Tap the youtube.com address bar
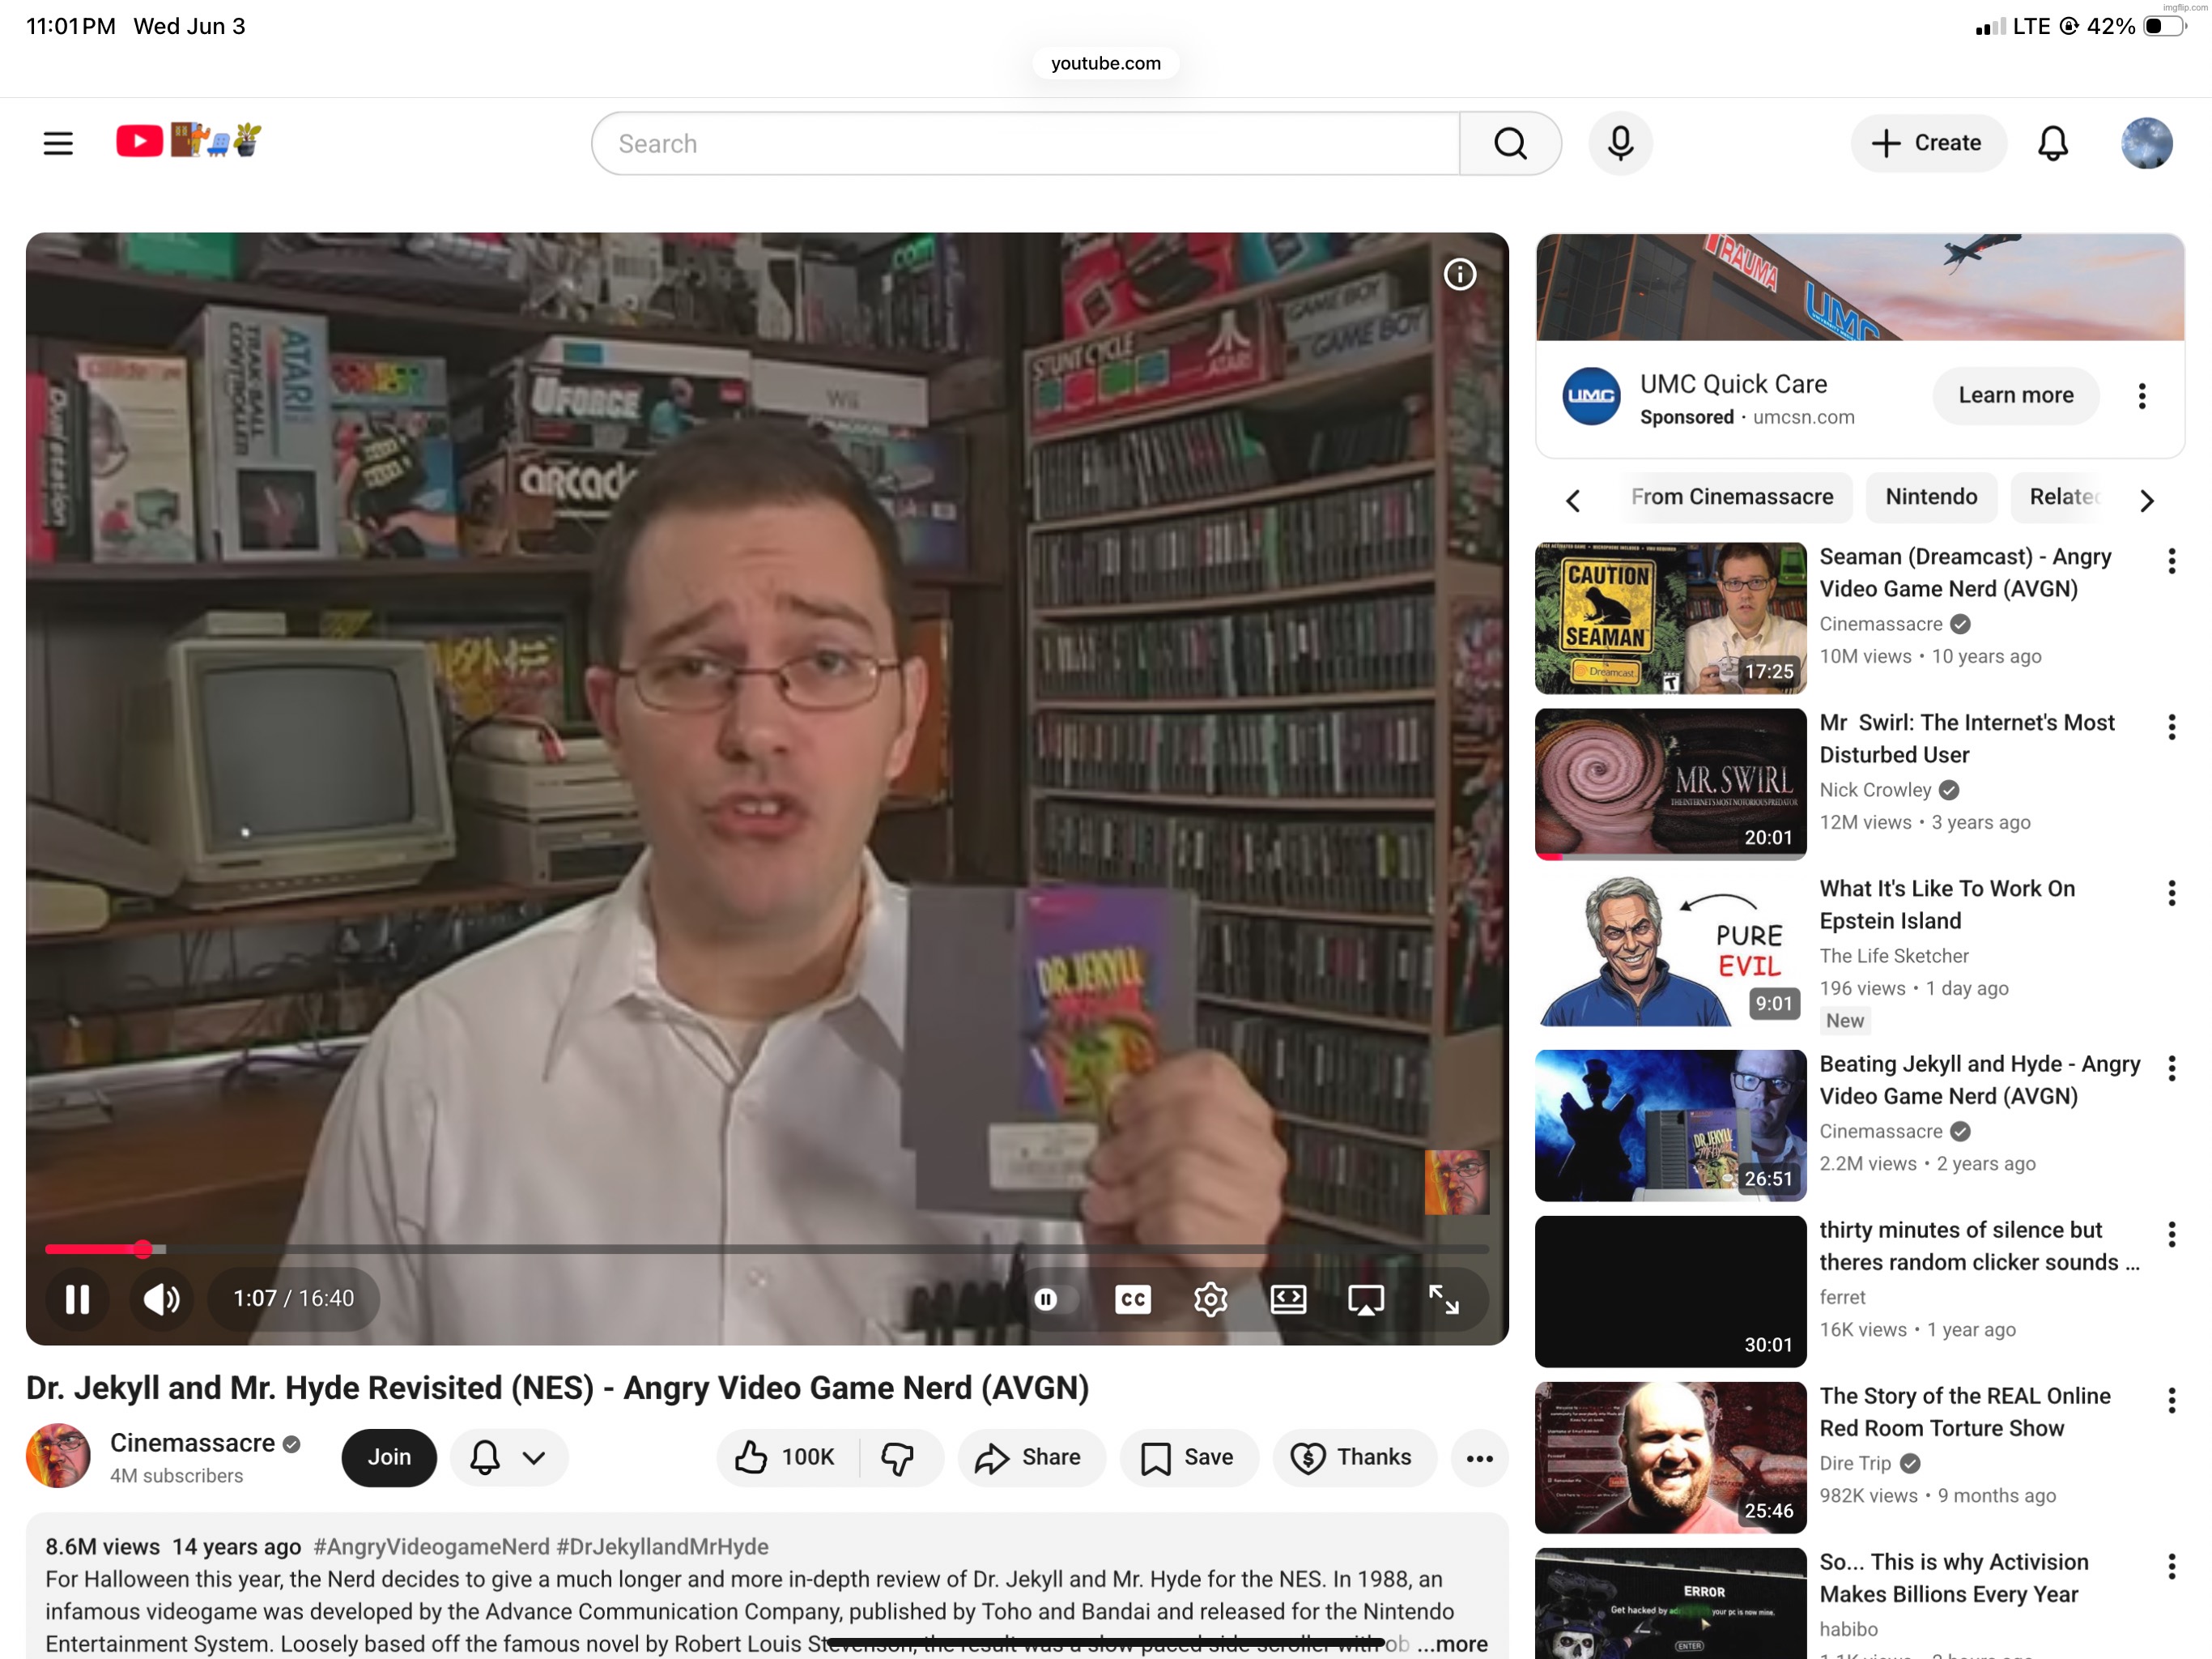The height and width of the screenshot is (1659, 2212). click(x=1105, y=63)
